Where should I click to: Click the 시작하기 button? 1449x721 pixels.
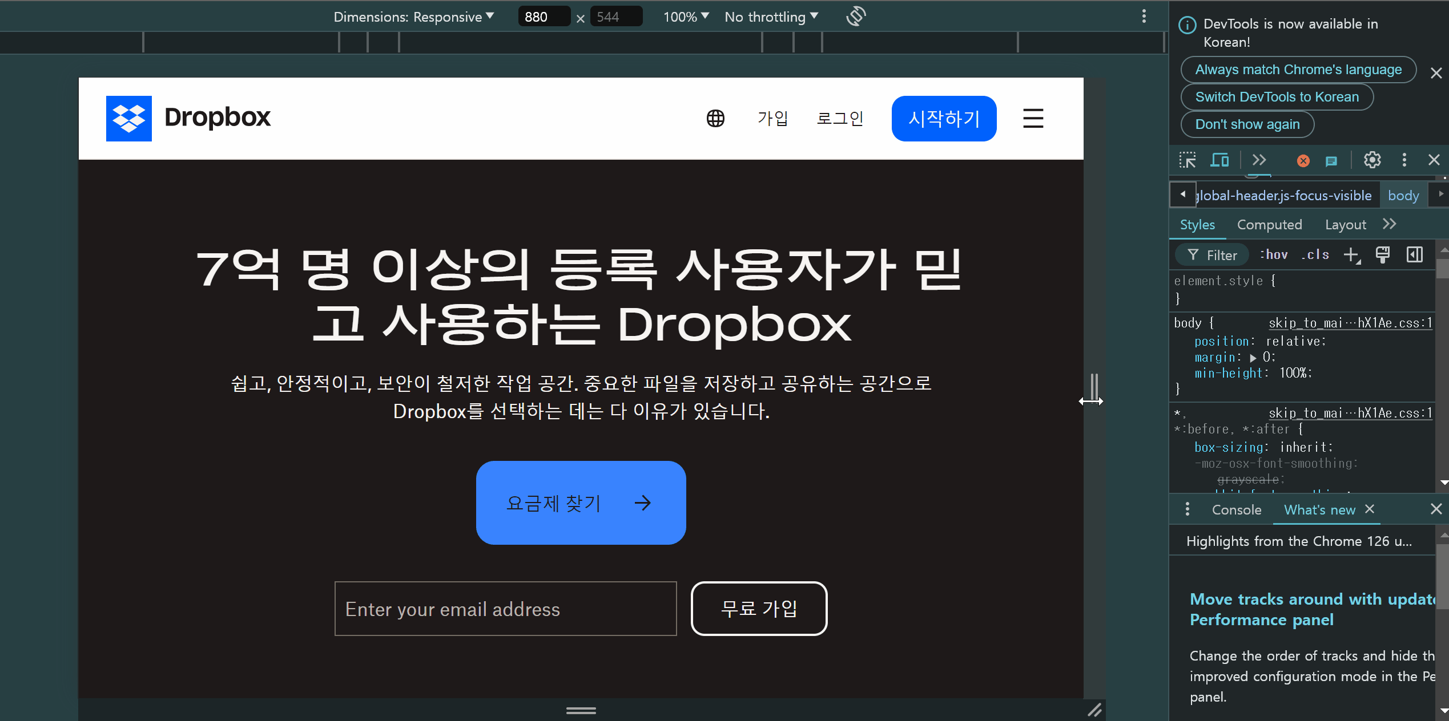point(944,118)
